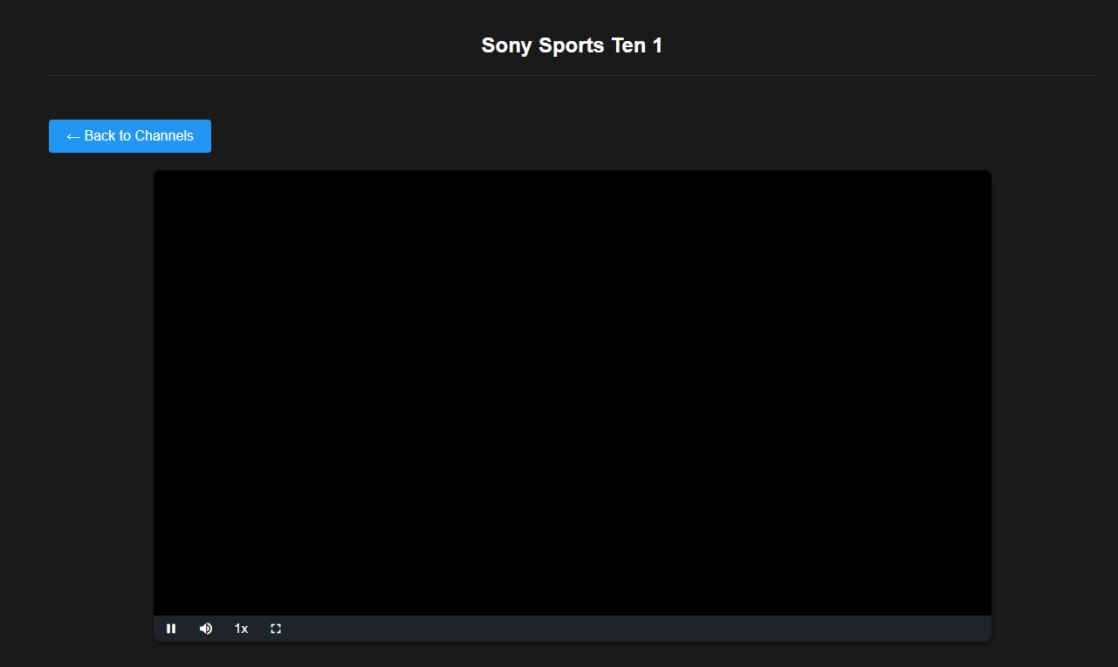Select the Sony Sports Ten 1 heading
1118x667 pixels.
pos(572,45)
